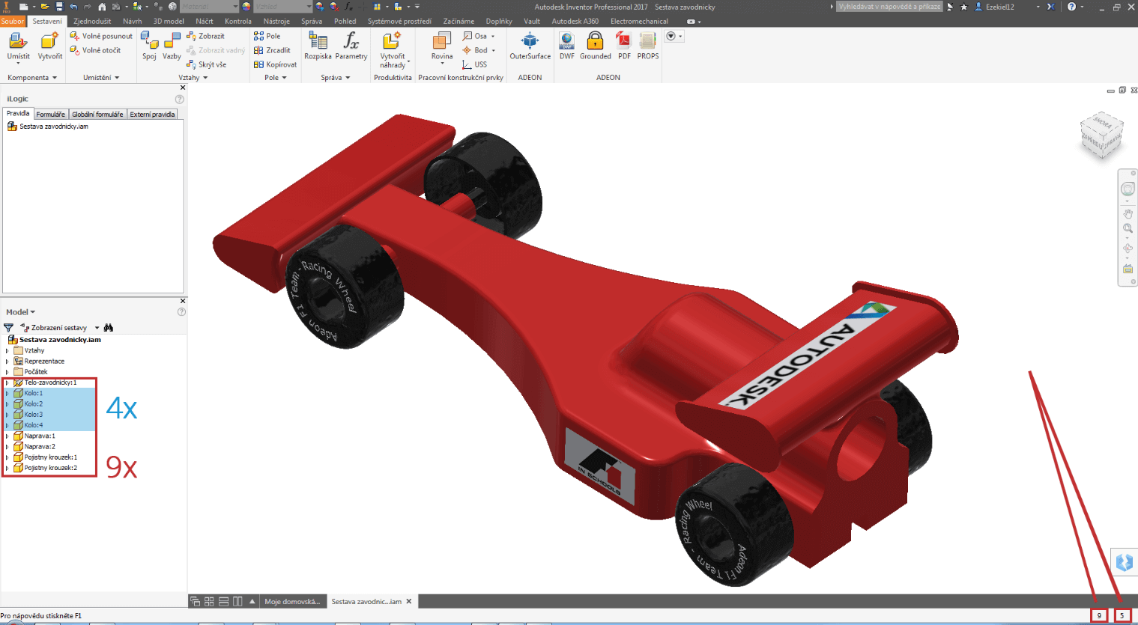This screenshot has width=1138, height=625.
Task: Click the Kopírovat copy tool
Action: click(275, 64)
